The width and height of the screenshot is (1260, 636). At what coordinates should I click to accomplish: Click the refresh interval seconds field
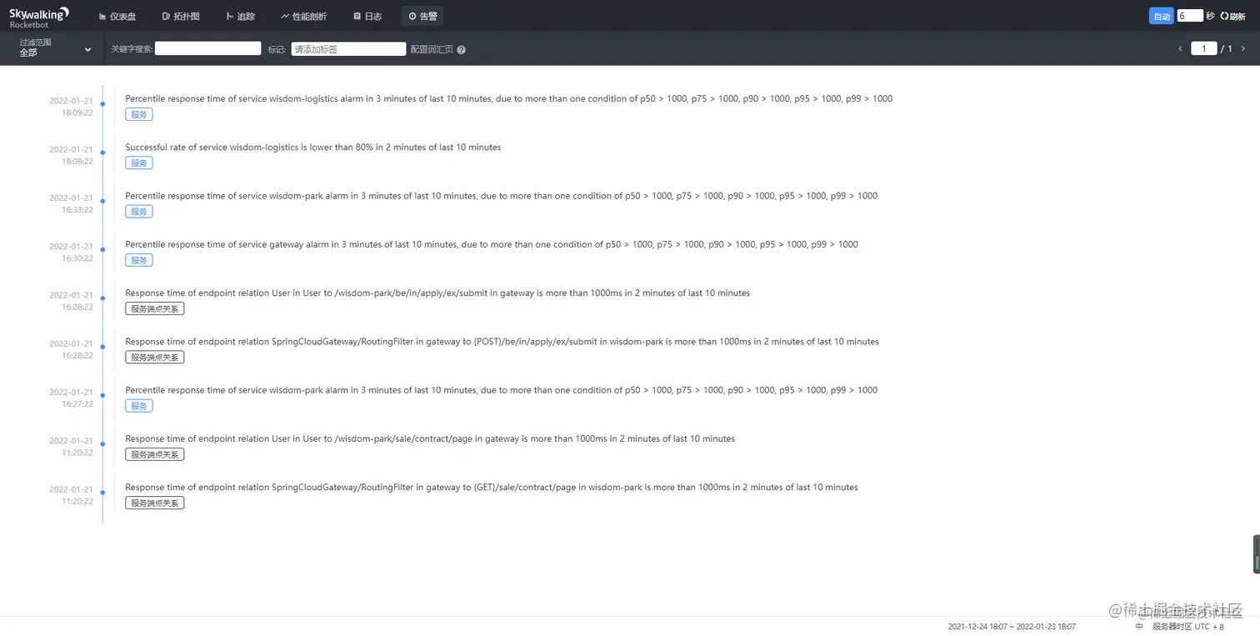[1190, 16]
